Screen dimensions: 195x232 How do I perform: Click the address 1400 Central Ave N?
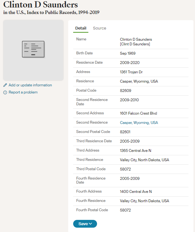click(136, 192)
